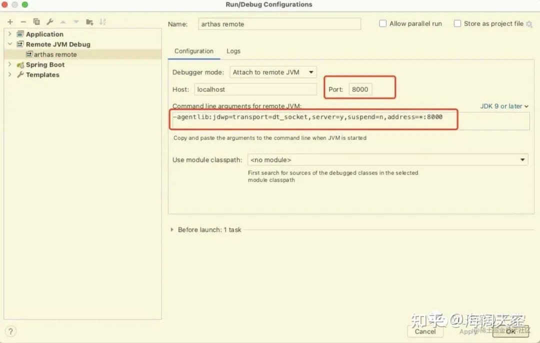
Task: Click the Remove configuration minus icon
Action: coord(23,21)
